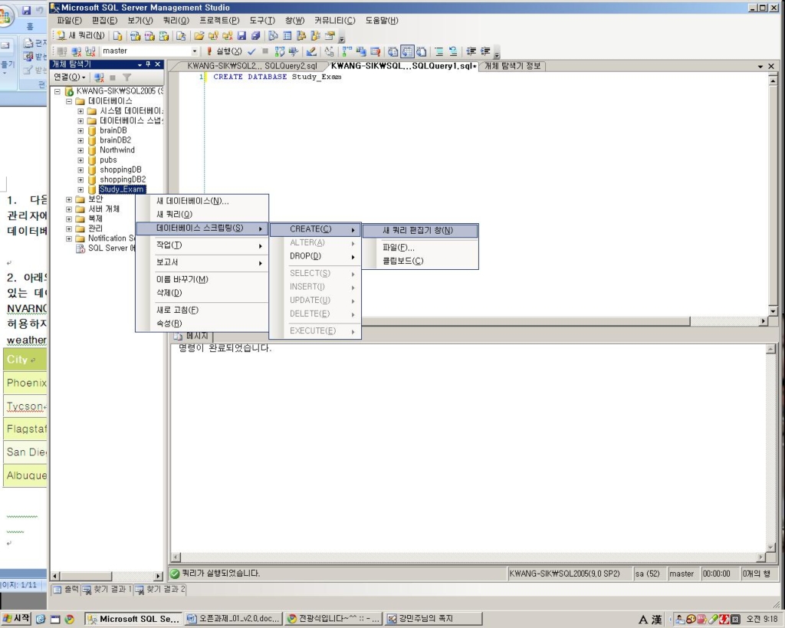Expand the Study_Exam database node

80,190
